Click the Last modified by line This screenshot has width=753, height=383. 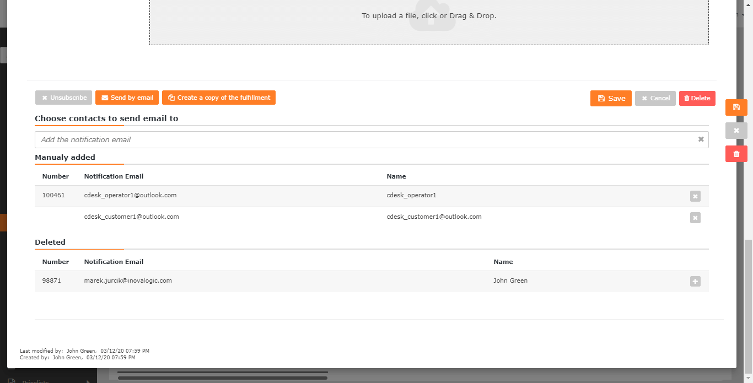[x=84, y=350]
